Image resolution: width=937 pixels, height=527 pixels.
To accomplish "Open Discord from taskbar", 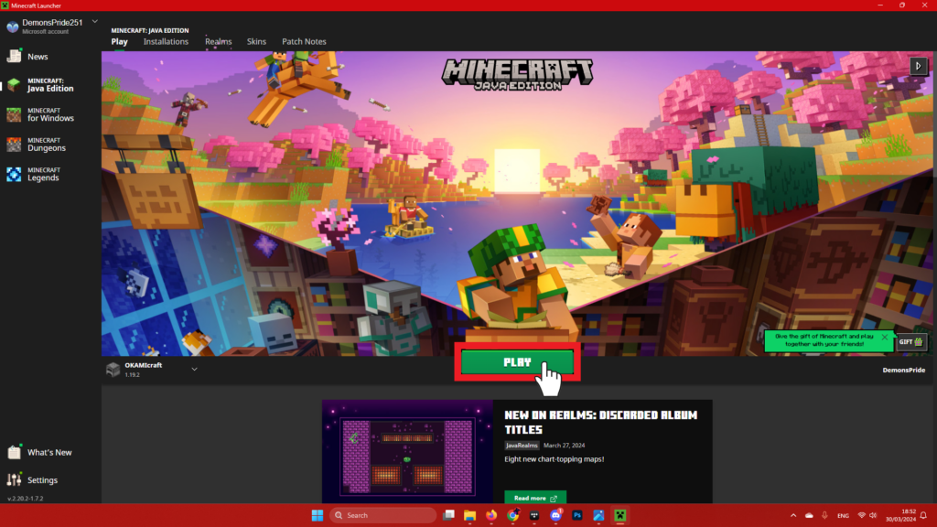I will (x=555, y=515).
